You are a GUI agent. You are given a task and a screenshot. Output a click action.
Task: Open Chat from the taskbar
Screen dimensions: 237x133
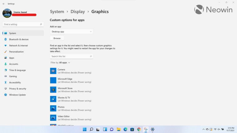pyautogui.click(x=112, y=129)
